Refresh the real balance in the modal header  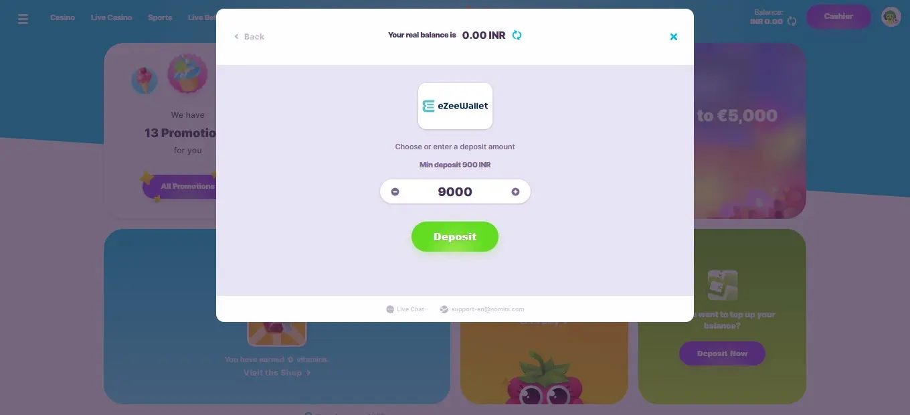click(x=517, y=35)
